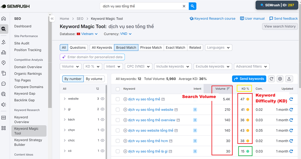Refresh metrics for 'dịch vụ seo tổng thể hcm' row
This screenshot has height=159, width=301.
[291, 141]
